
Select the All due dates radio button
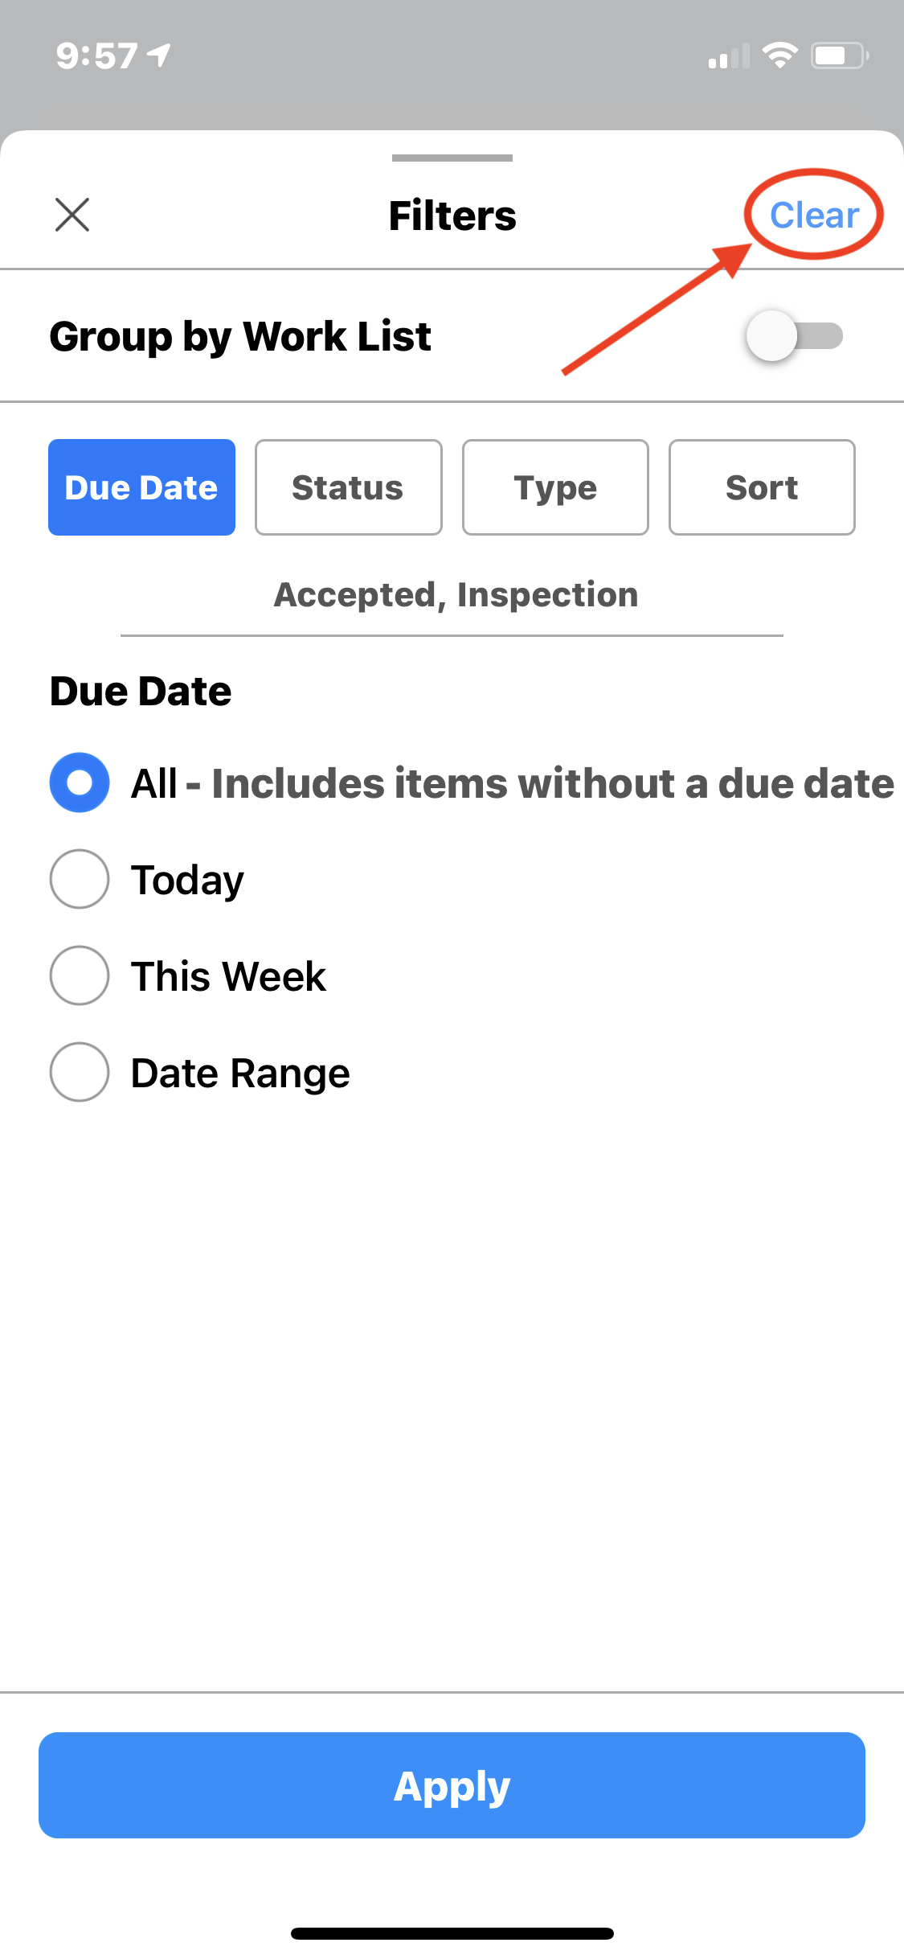point(80,782)
